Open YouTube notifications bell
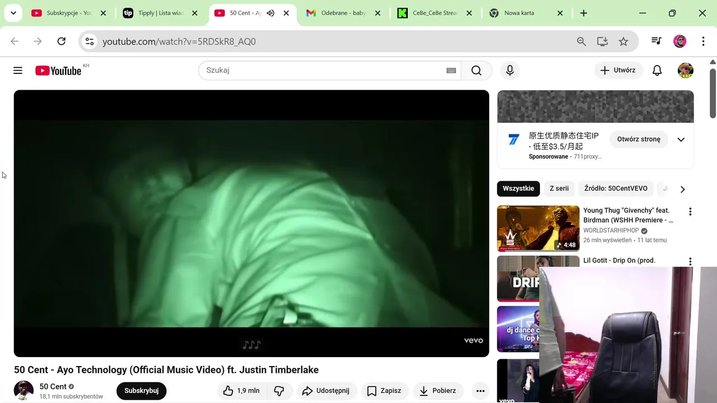Image resolution: width=717 pixels, height=403 pixels. pos(657,71)
